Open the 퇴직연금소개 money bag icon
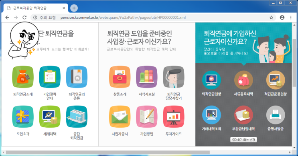The image size is (298, 156). (x=23, y=77)
